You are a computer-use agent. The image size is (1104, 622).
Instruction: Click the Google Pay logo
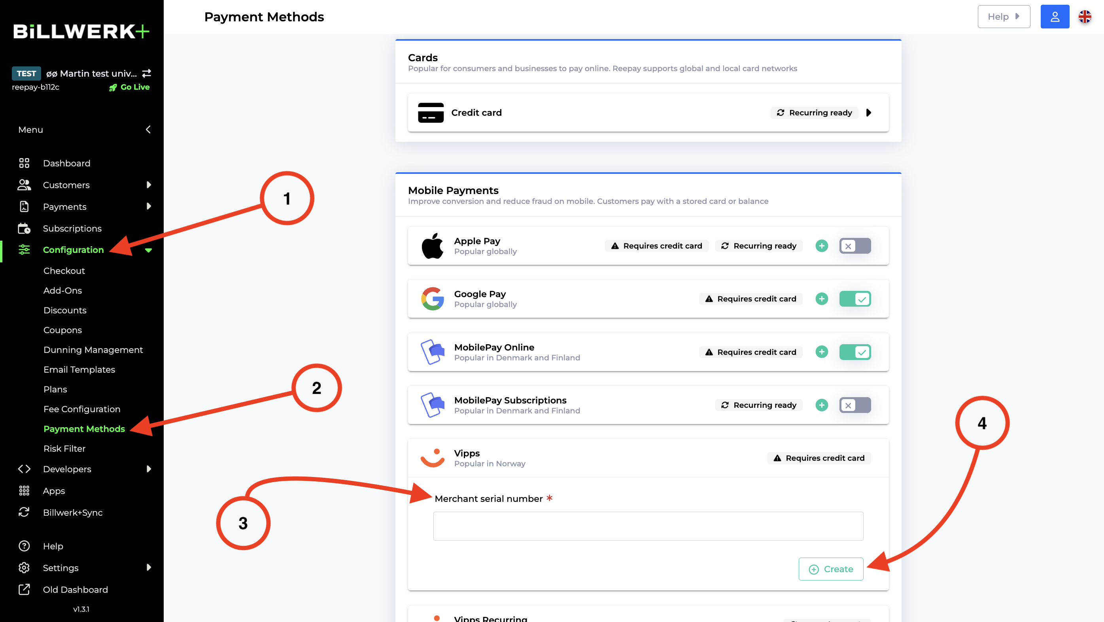coord(433,299)
